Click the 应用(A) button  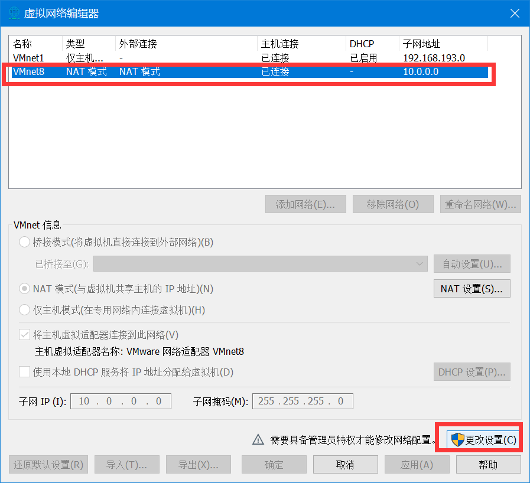pyautogui.click(x=417, y=465)
